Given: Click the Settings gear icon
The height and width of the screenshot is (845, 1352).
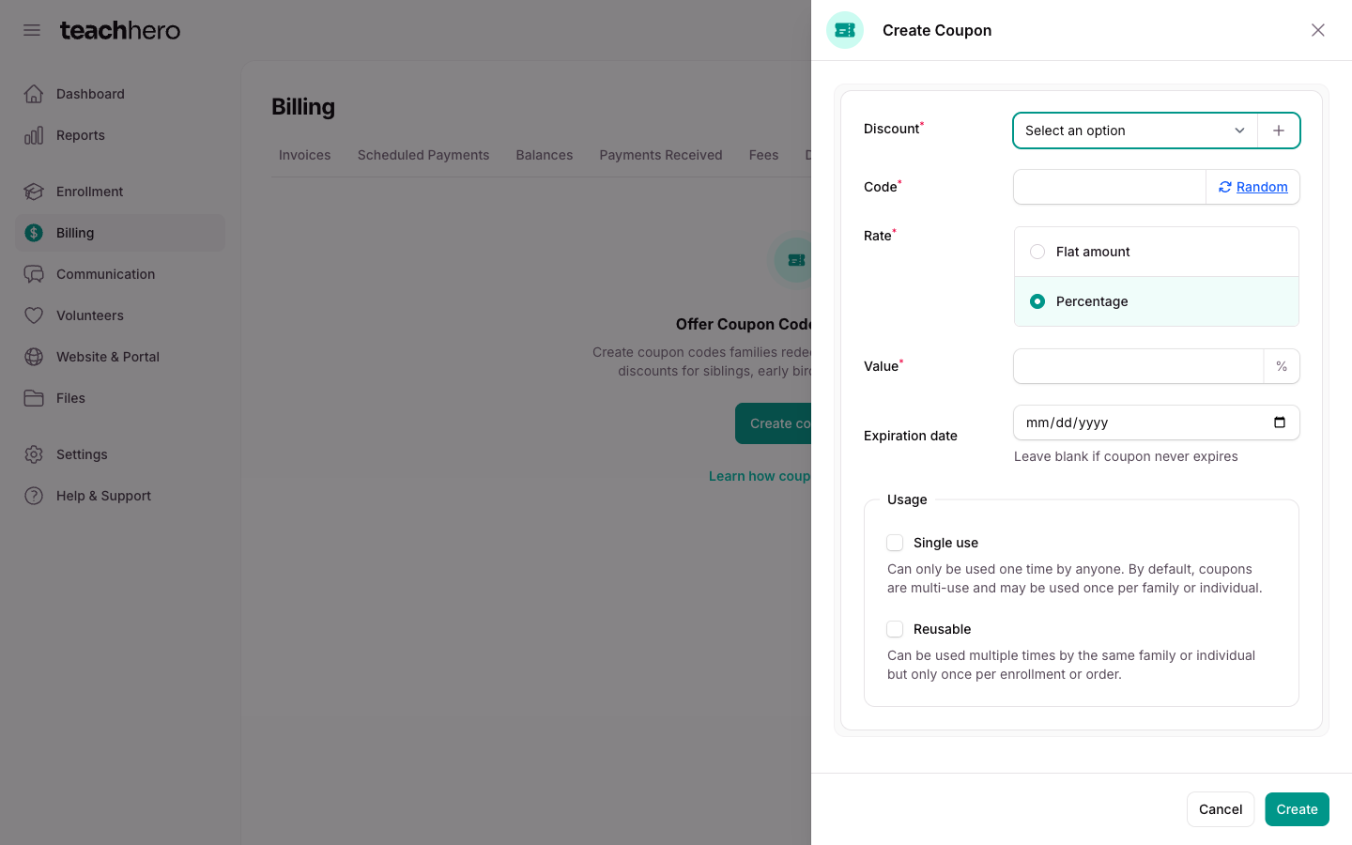Looking at the screenshot, I should tap(34, 454).
